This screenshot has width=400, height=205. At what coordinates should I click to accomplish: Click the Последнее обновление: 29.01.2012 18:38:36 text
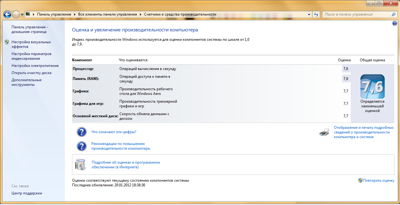(108, 185)
